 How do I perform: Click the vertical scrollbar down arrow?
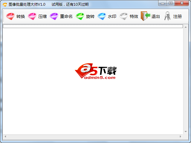tap(186, 132)
